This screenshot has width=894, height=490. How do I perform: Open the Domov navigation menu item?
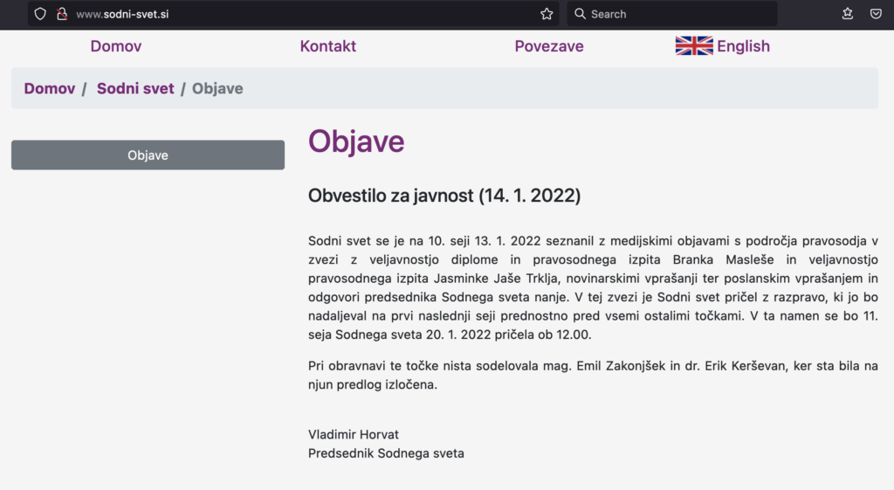[116, 46]
